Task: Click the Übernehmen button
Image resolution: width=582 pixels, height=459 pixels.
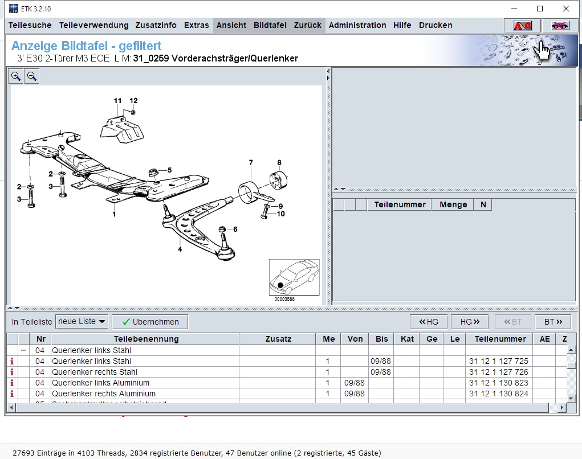Action: (x=150, y=322)
